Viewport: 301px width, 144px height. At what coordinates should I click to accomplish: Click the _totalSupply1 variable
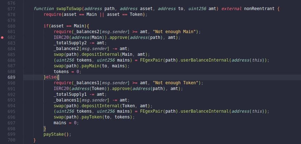70,94
